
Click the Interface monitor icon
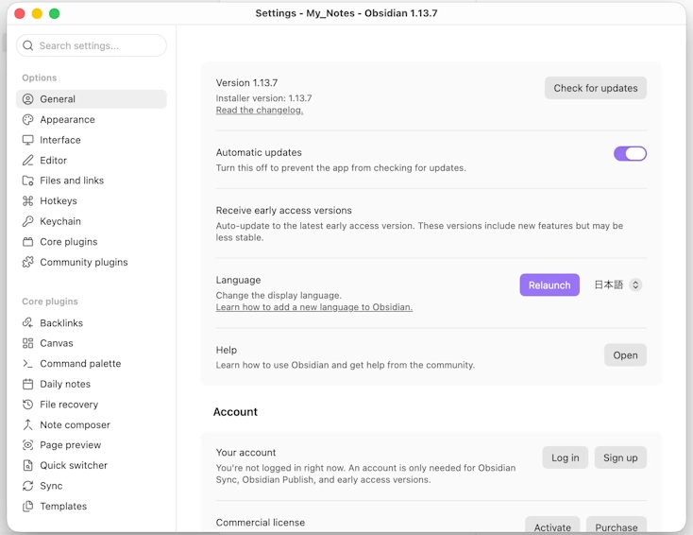click(27, 140)
